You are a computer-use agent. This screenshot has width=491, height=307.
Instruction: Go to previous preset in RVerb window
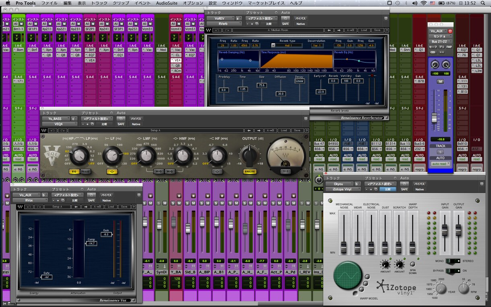pos(329,30)
